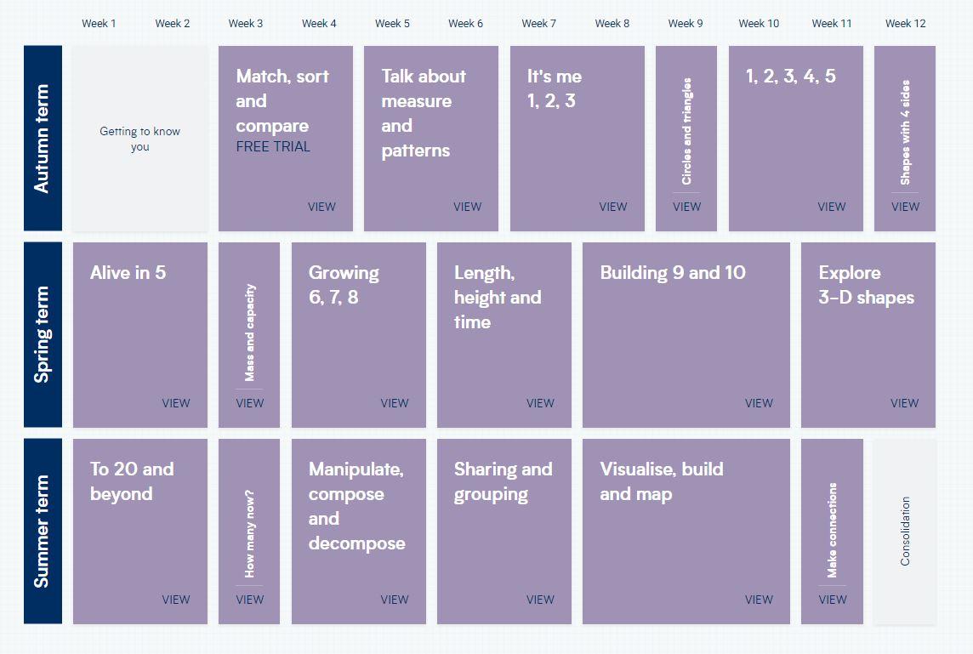Open VIEW link for Match, sort and compare

pyautogui.click(x=321, y=207)
